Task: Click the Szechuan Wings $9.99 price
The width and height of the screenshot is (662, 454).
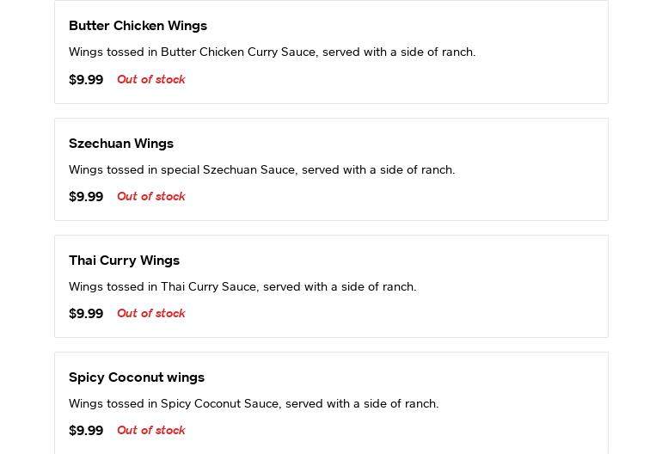Action: click(86, 197)
